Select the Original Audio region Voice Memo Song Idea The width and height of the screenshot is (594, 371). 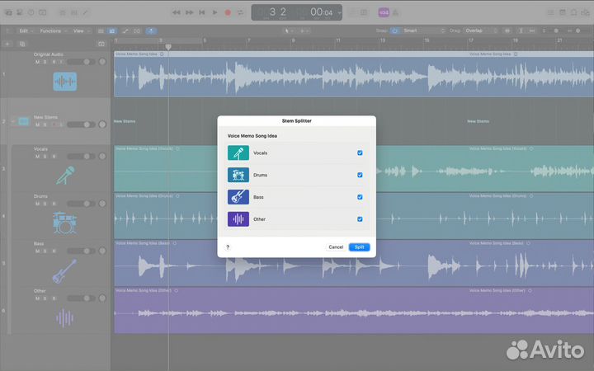coord(354,74)
